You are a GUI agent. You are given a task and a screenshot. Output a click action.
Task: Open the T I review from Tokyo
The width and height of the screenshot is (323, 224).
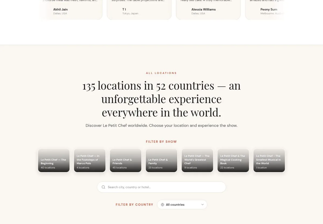click(x=139, y=10)
